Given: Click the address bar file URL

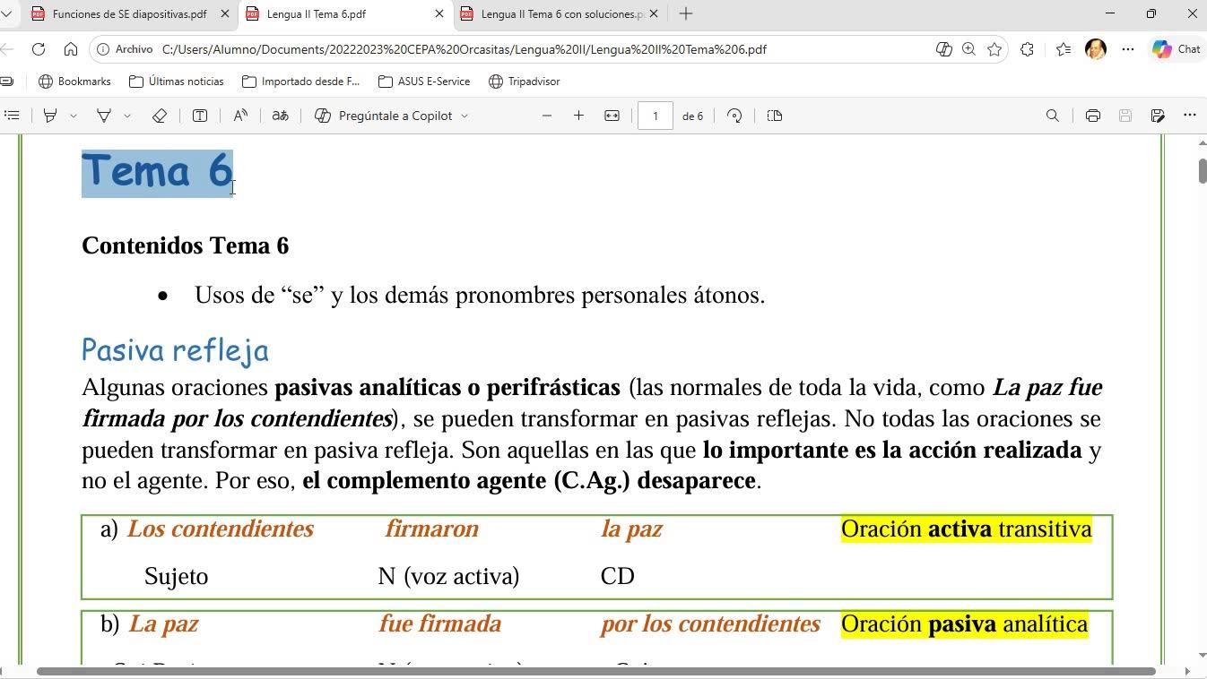Looking at the screenshot, I should click(465, 49).
